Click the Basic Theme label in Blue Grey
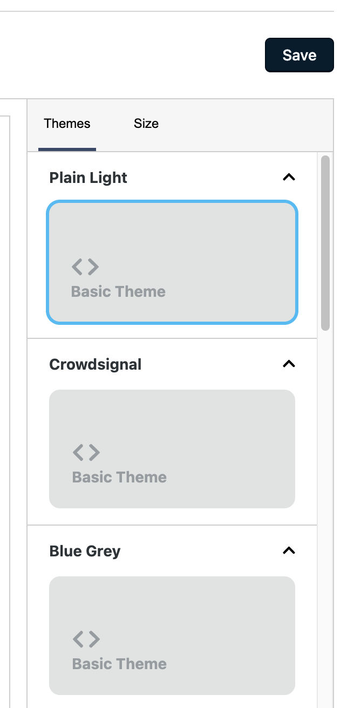 pos(119,664)
